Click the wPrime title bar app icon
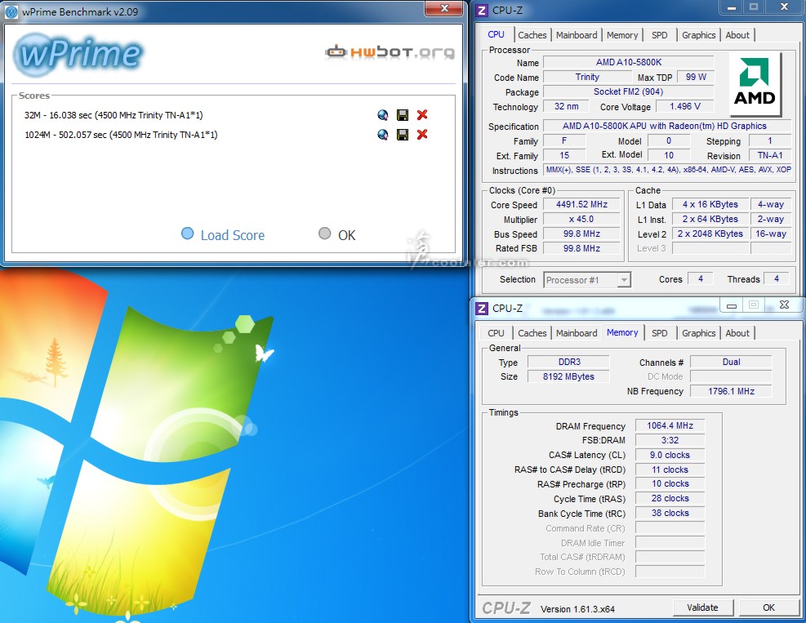This screenshot has width=806, height=623. pos(11,11)
